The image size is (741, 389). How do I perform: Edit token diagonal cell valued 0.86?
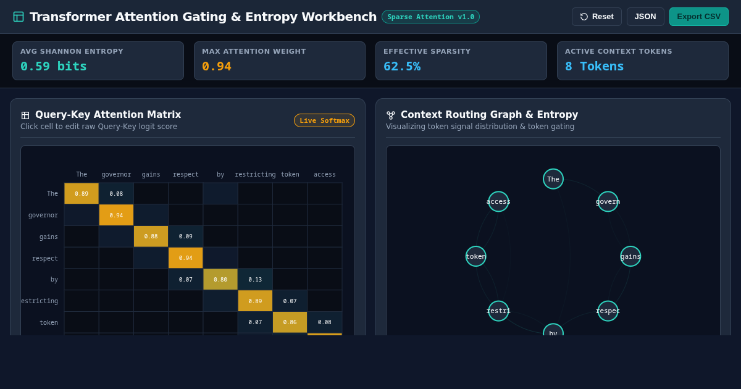pyautogui.click(x=290, y=322)
